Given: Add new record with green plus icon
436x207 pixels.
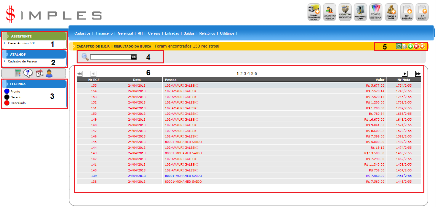Looking at the screenshot, I should [410, 47].
